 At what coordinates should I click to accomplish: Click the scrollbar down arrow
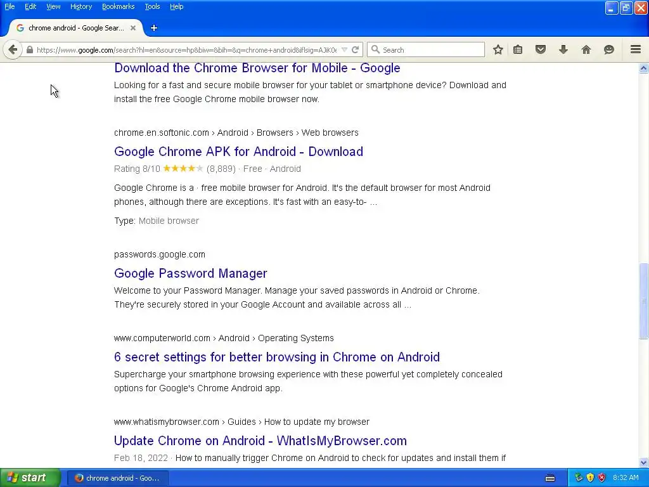click(644, 462)
